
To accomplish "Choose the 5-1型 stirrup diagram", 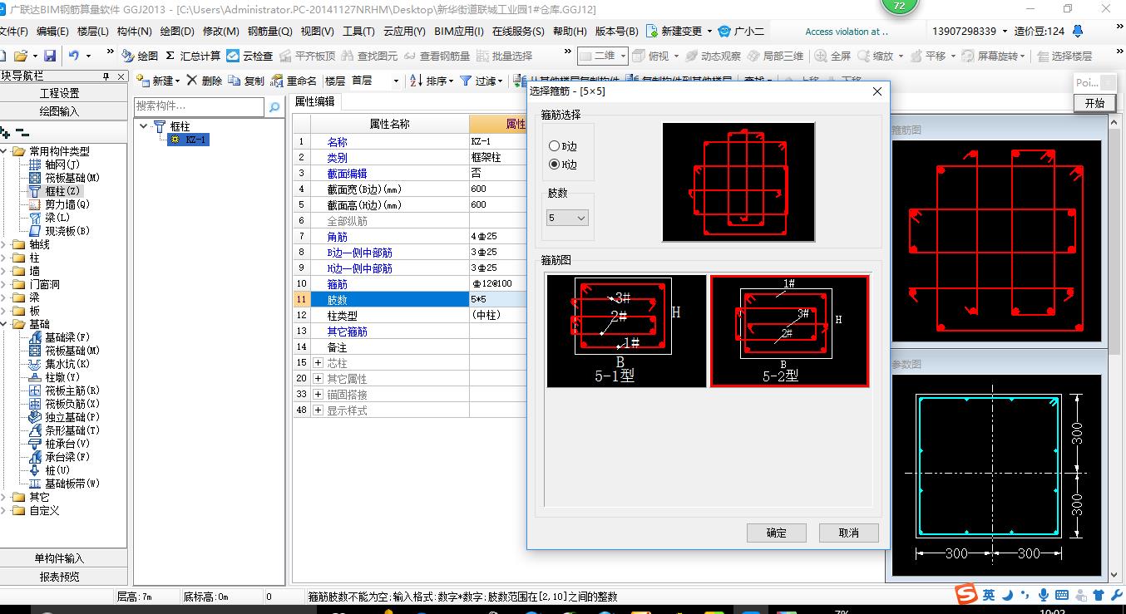I will (x=626, y=331).
